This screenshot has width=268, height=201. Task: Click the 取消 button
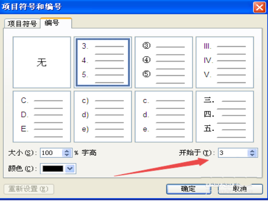pyautogui.click(x=240, y=189)
